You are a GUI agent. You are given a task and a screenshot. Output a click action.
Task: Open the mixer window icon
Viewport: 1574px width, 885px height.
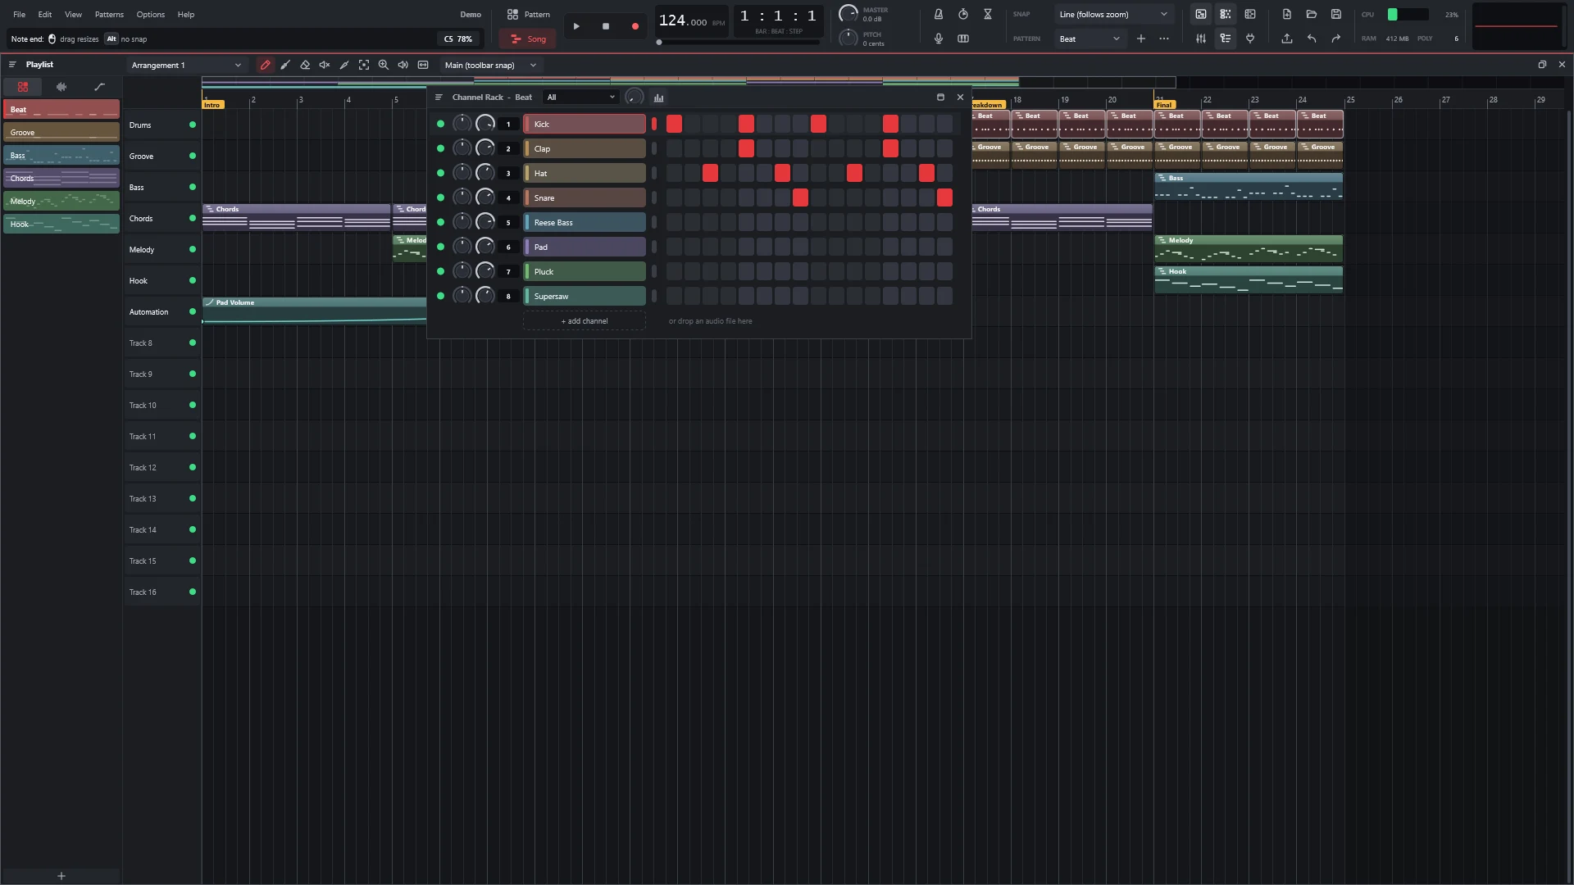tap(1201, 39)
